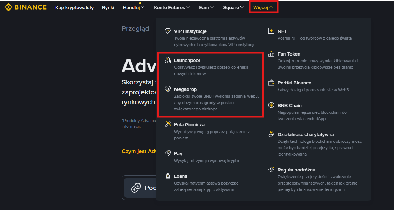Click the yellow Czym jest Adv link

coord(139,151)
